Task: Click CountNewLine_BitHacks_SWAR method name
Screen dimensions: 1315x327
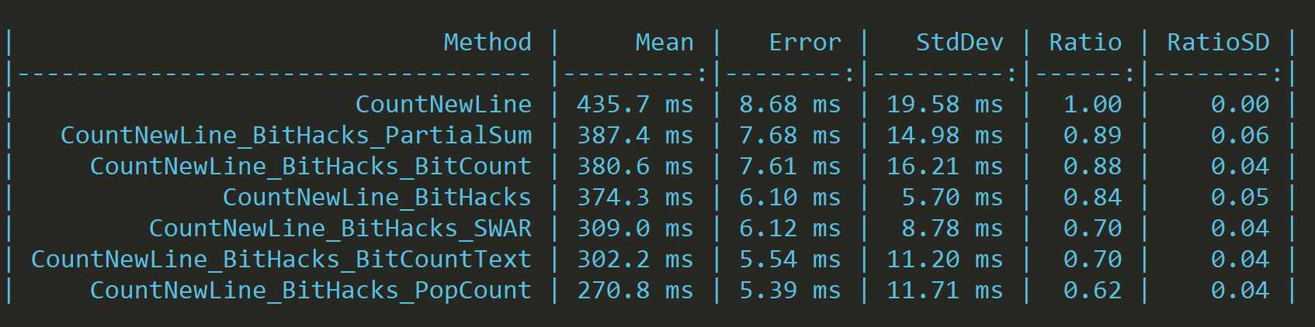Action: click(340, 229)
